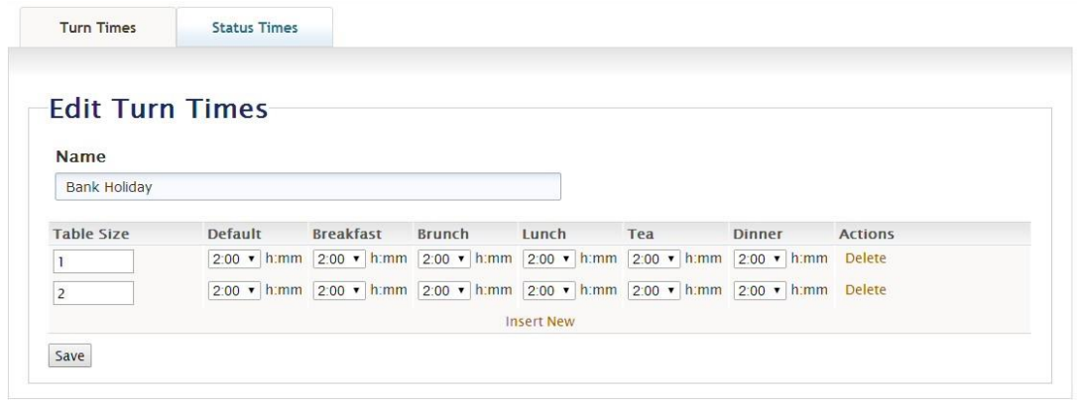Screen dimensions: 1077x401
Task: Open the Lunch dropdown for table size 1
Action: point(548,259)
